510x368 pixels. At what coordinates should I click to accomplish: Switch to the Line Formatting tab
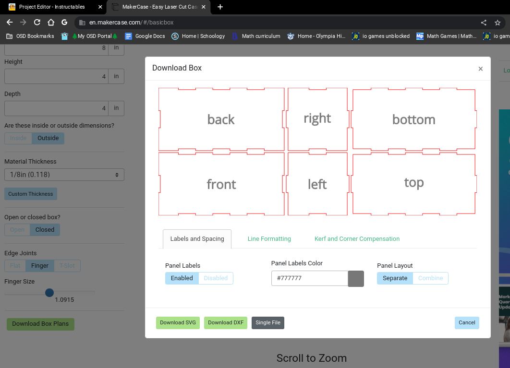269,238
